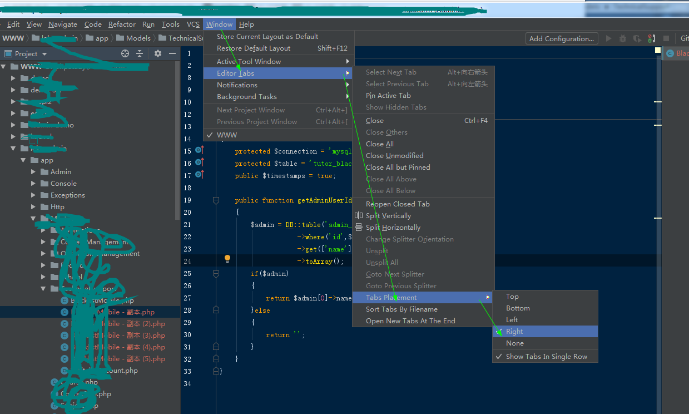Viewport: 689px width, 414px height.
Task: Click the Run with Coverage icon
Action: tap(637, 38)
